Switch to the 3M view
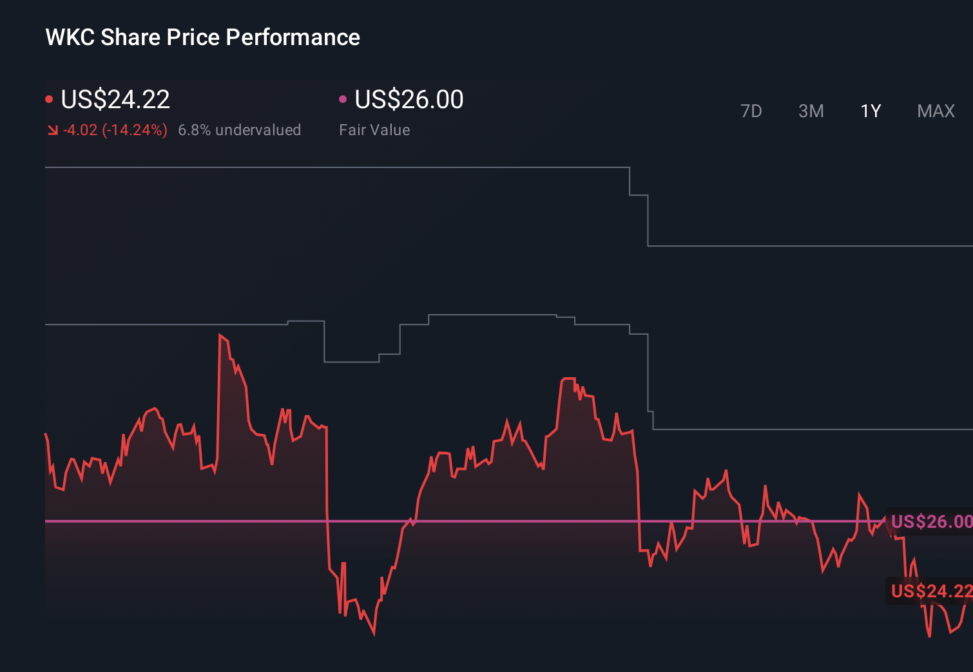Screen dimensions: 973x672 811,111
